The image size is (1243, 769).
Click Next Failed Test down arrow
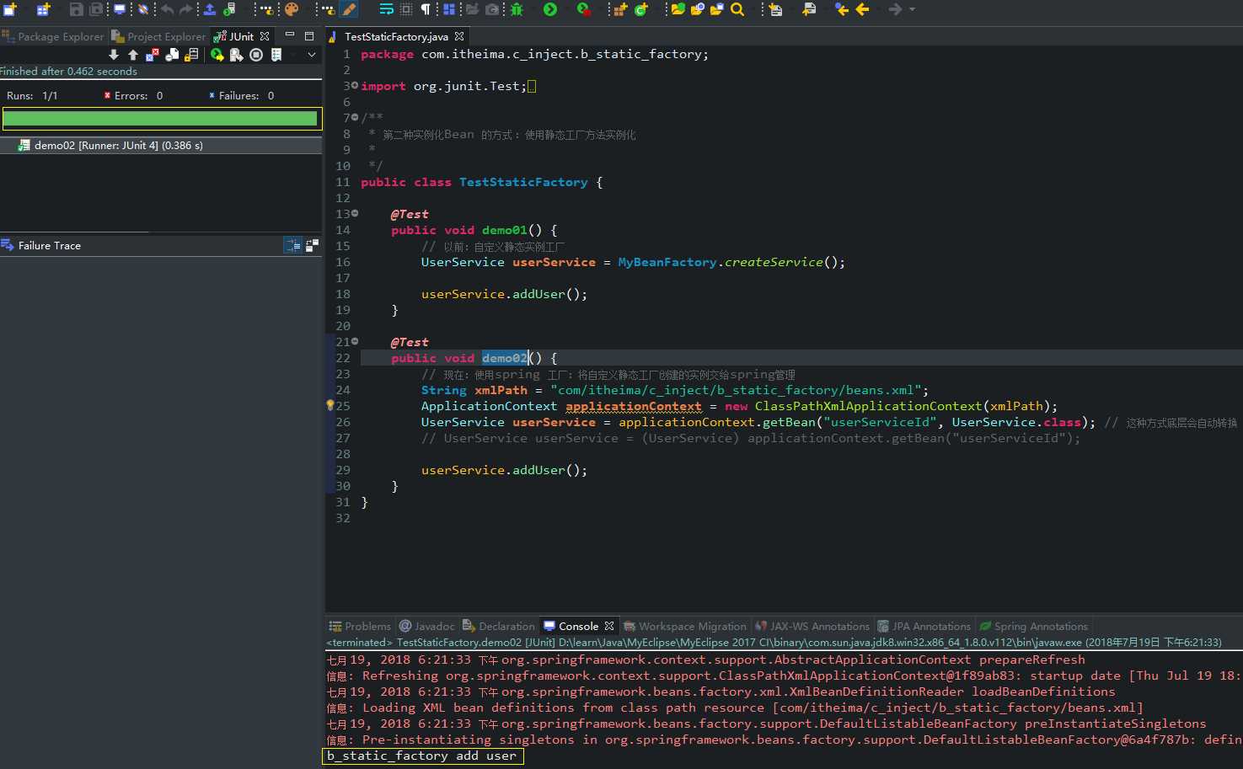click(114, 55)
